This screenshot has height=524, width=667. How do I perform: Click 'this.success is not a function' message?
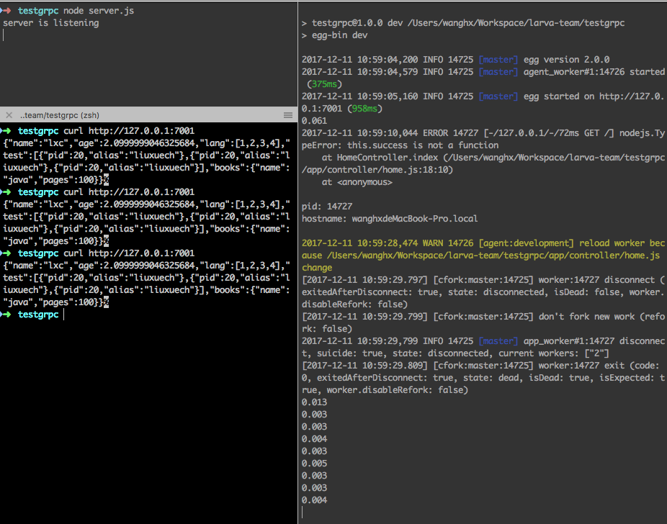[x=423, y=145]
